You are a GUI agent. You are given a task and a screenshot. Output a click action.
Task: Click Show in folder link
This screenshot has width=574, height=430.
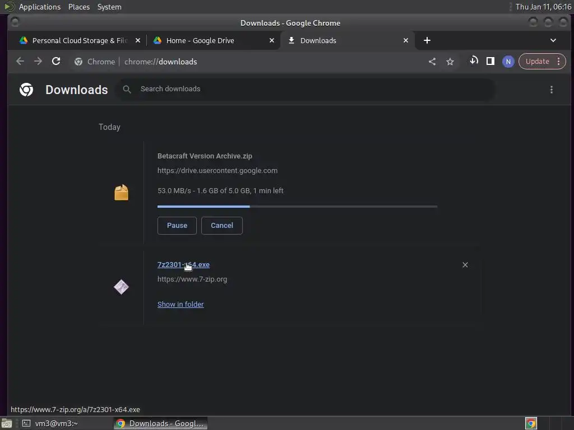180,304
